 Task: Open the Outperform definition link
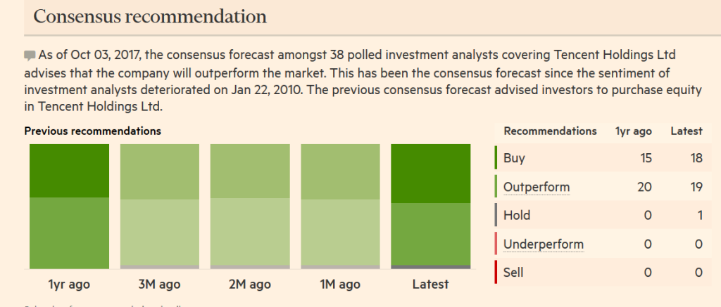[x=537, y=188]
